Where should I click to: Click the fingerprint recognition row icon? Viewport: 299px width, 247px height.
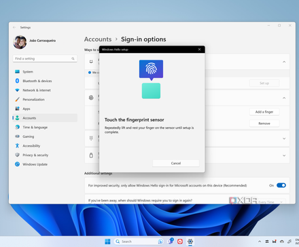pos(91,98)
